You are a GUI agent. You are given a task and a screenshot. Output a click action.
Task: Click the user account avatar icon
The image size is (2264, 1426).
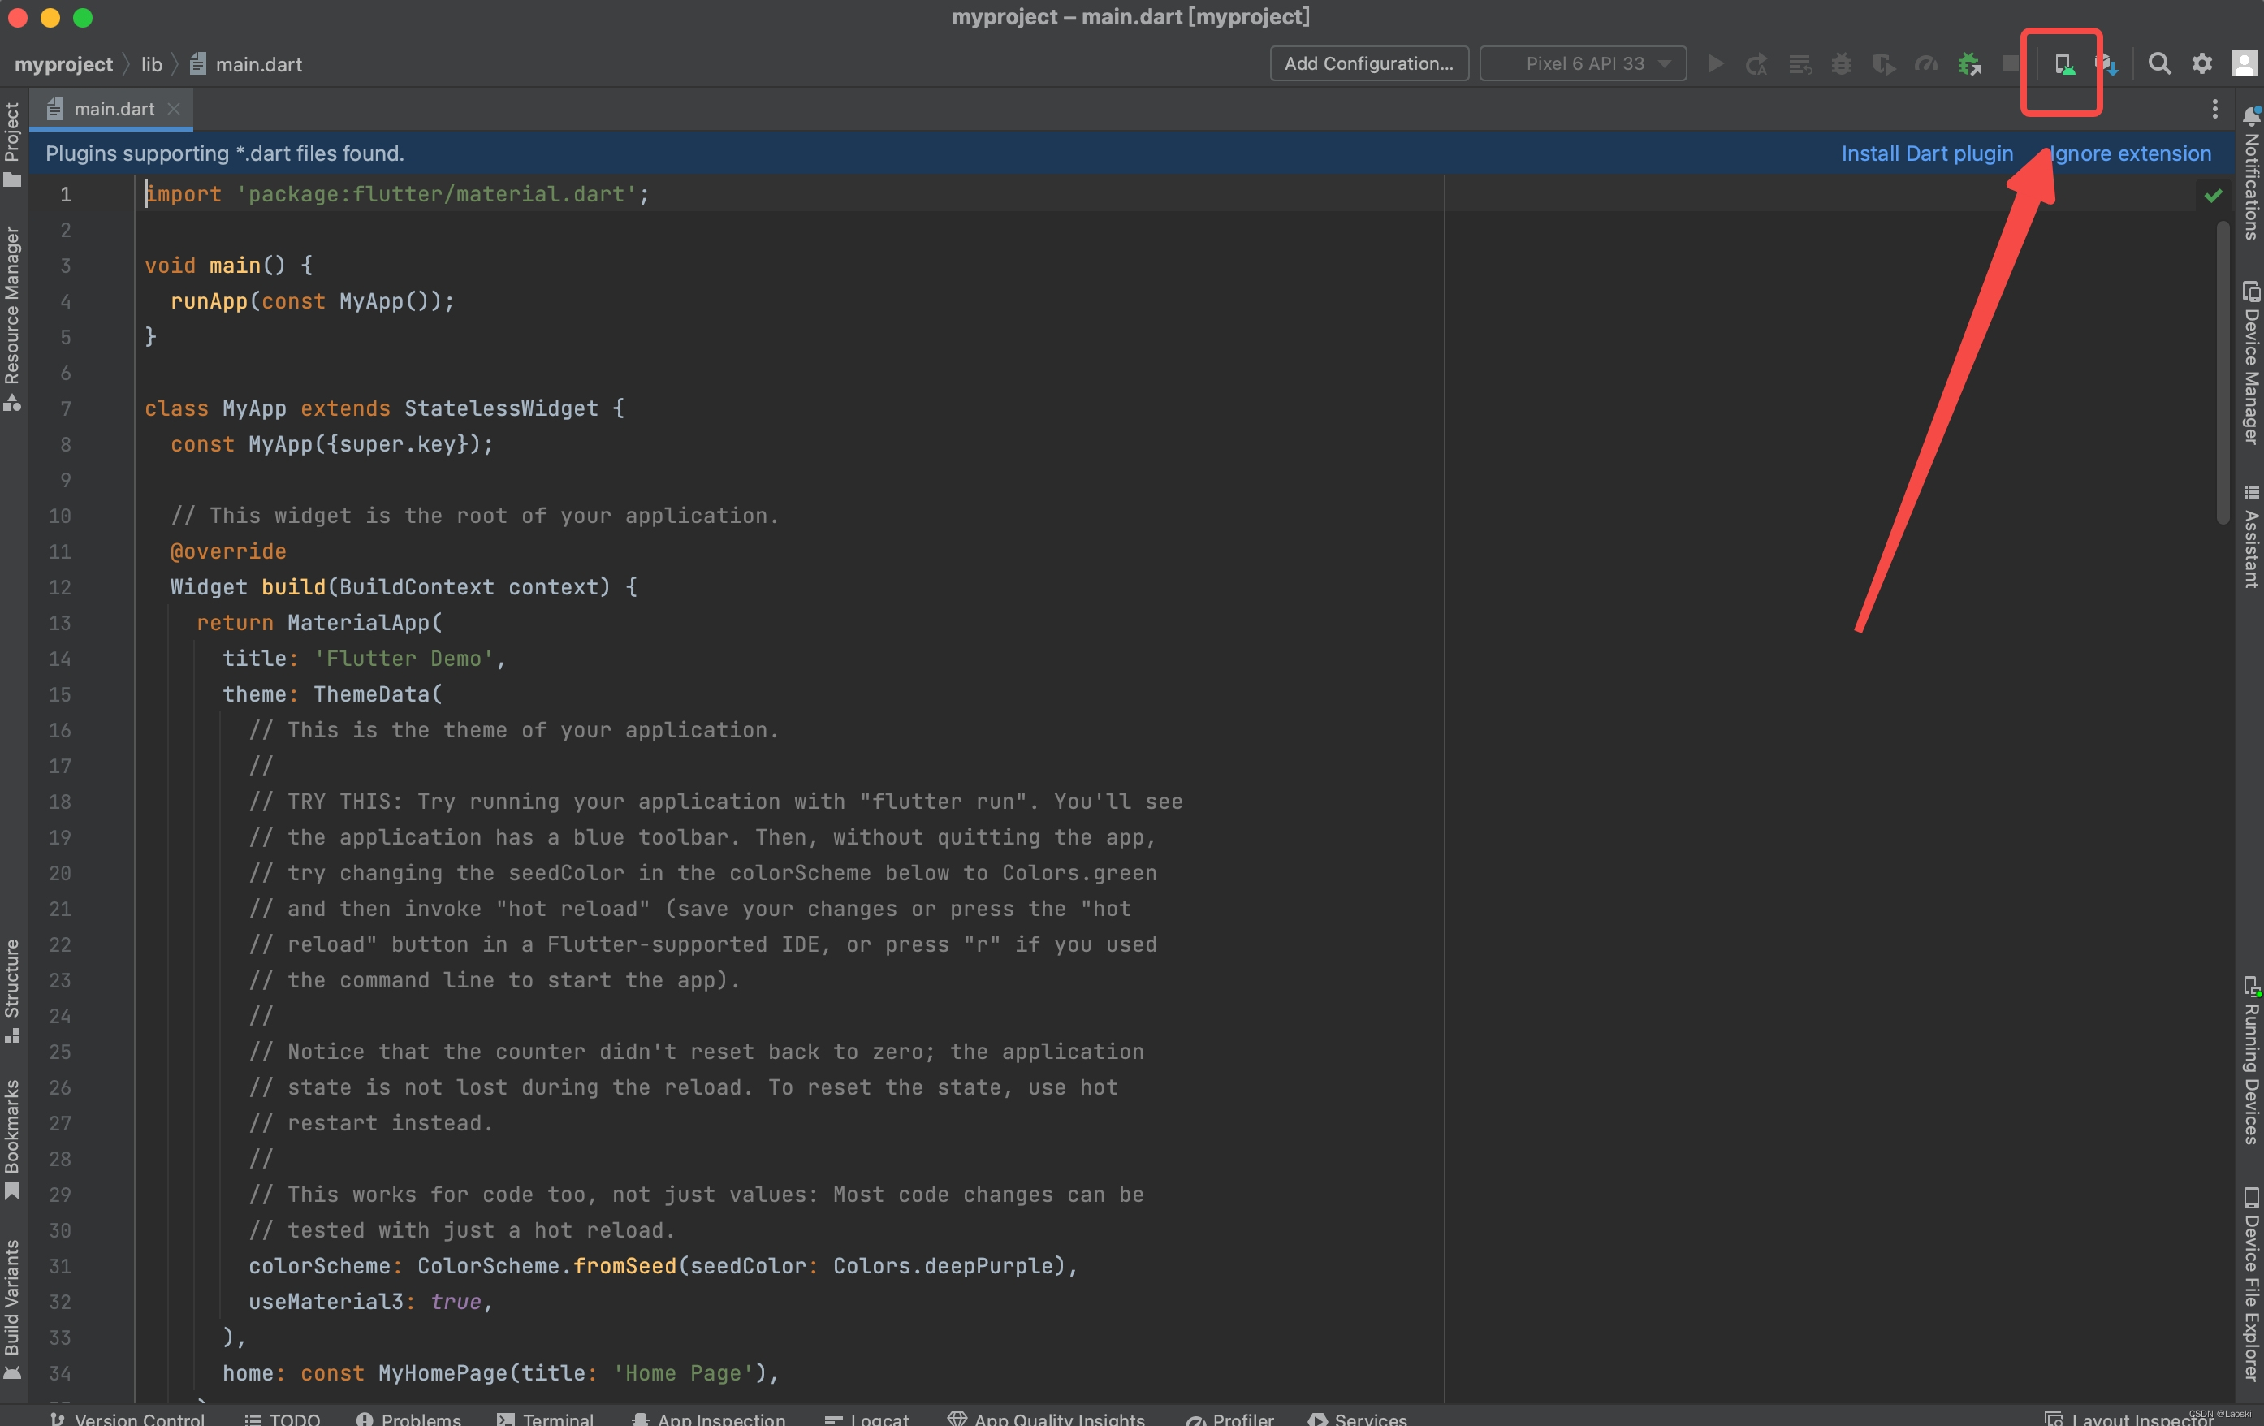pyautogui.click(x=2244, y=64)
